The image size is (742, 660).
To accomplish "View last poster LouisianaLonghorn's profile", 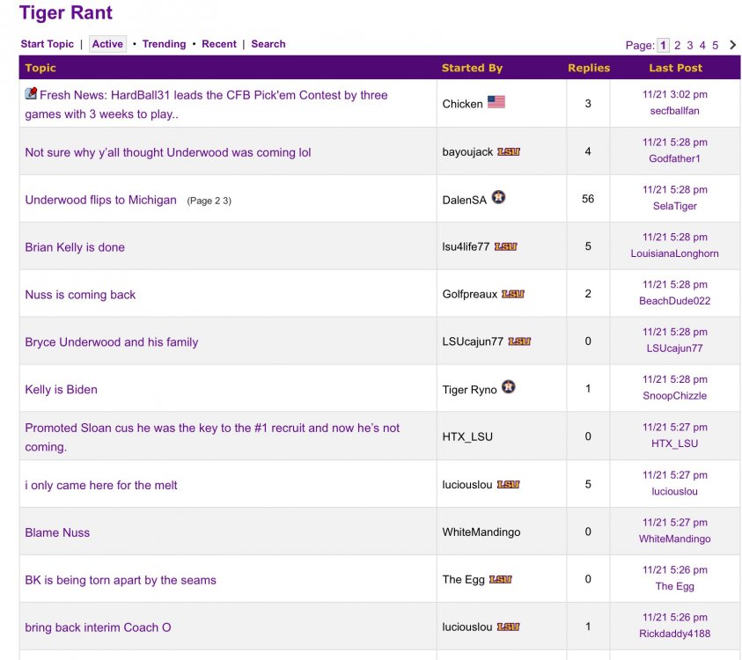I will point(674,253).
